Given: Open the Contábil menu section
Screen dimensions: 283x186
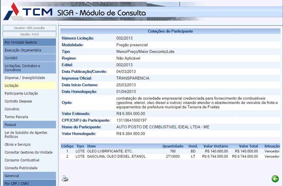Looking at the screenshot, I should [30, 58].
